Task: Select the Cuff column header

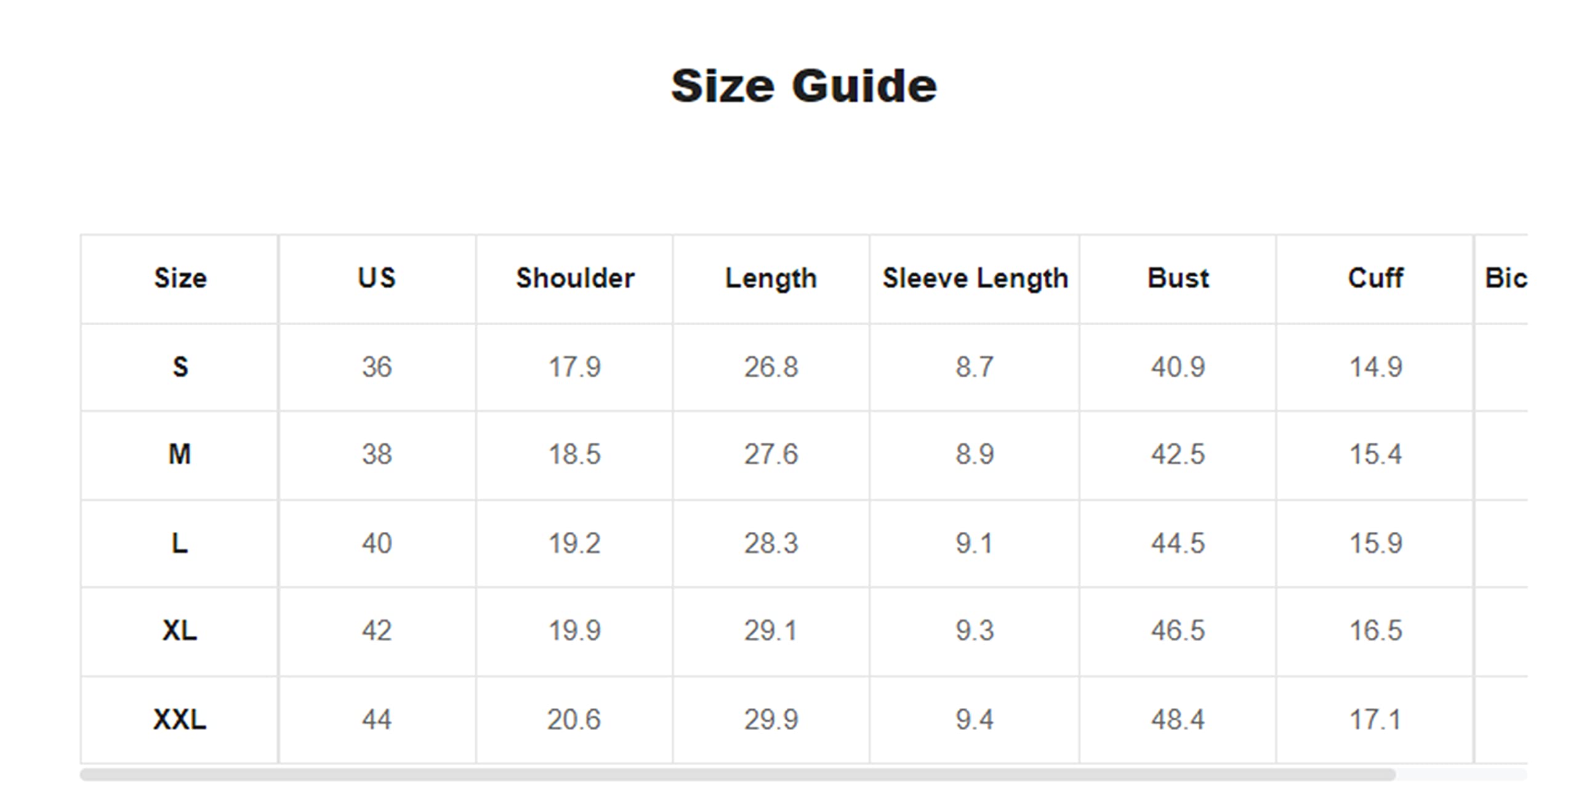Action: coord(1375,278)
